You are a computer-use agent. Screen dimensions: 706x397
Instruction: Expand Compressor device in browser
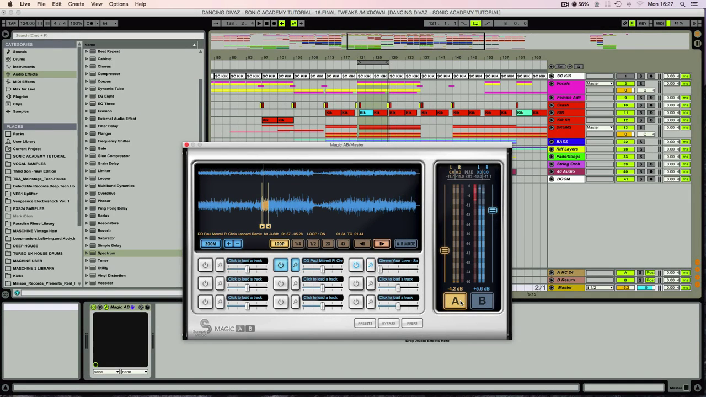tap(87, 74)
